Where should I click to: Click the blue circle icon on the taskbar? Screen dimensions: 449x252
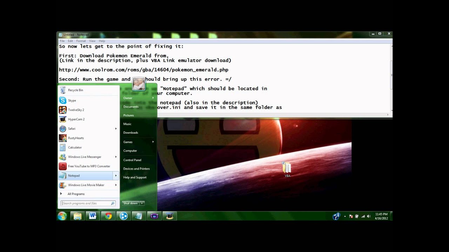click(x=123, y=216)
